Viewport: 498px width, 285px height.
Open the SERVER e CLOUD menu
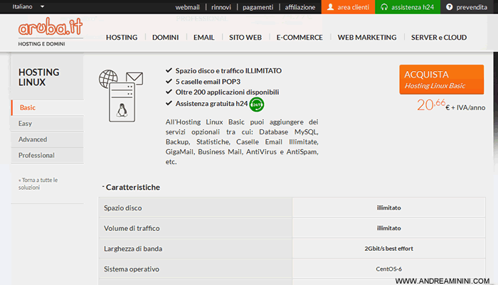(x=440, y=37)
